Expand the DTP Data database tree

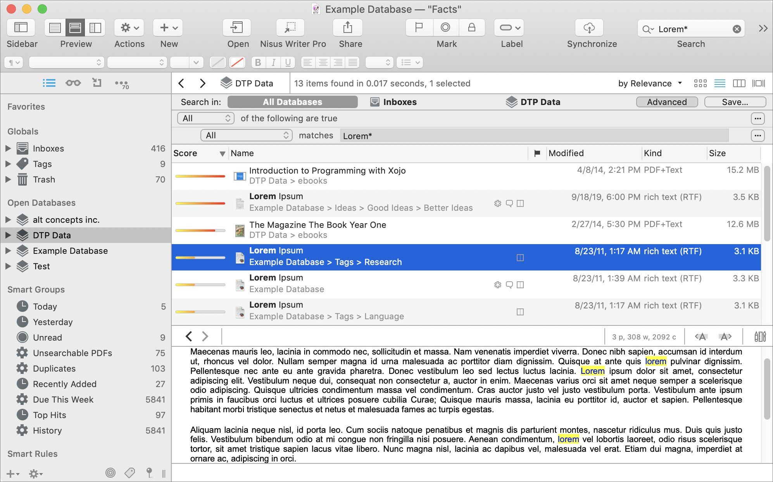pos(9,235)
